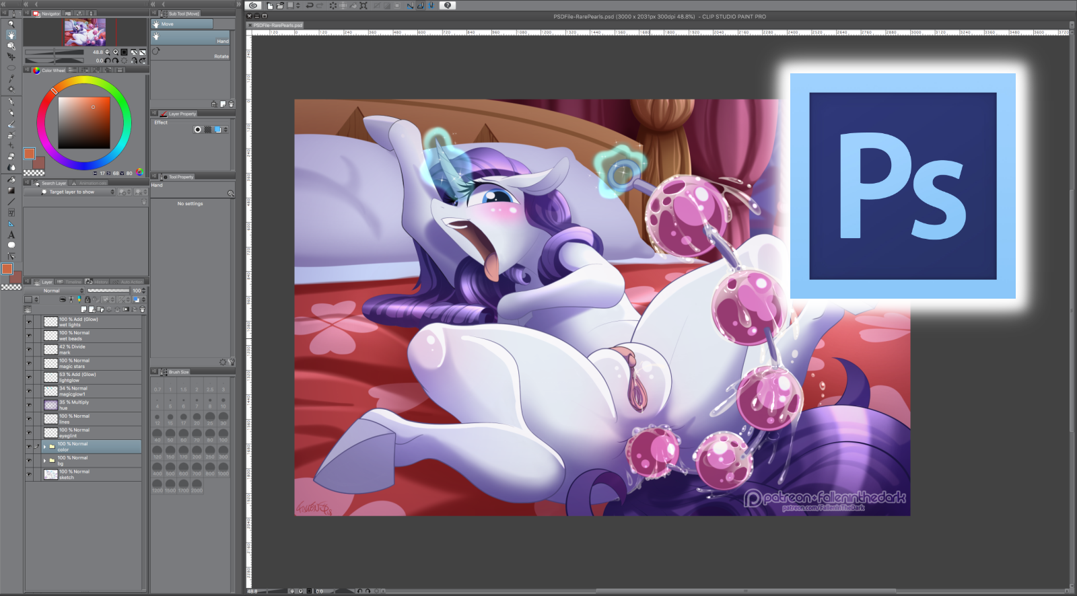The width and height of the screenshot is (1077, 596).
Task: Select the Eyedropper tool
Action: pyautogui.click(x=11, y=79)
